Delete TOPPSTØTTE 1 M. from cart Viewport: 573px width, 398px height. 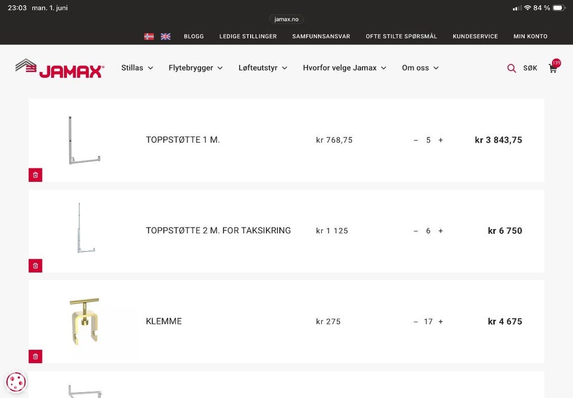[35, 175]
